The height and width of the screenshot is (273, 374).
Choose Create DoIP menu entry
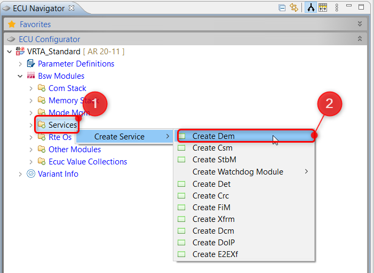pyautogui.click(x=244, y=243)
